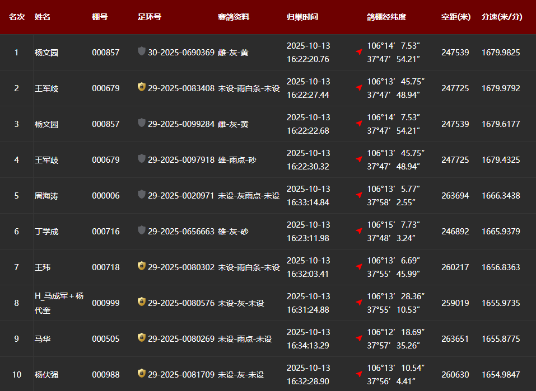
Task: Click gold shield icon beside ring 29-2025-0081709
Action: (x=142, y=374)
